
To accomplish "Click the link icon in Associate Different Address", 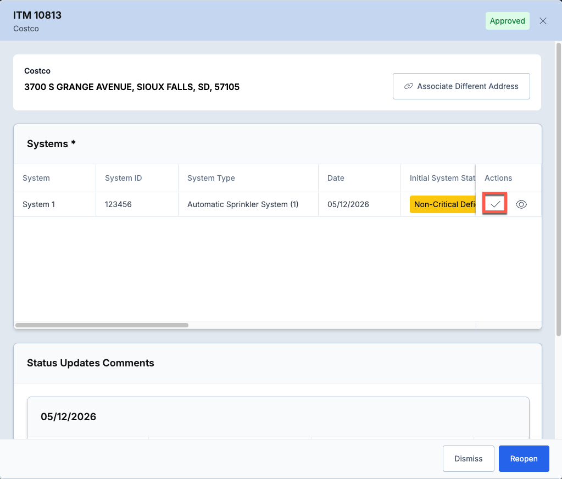I will click(409, 86).
